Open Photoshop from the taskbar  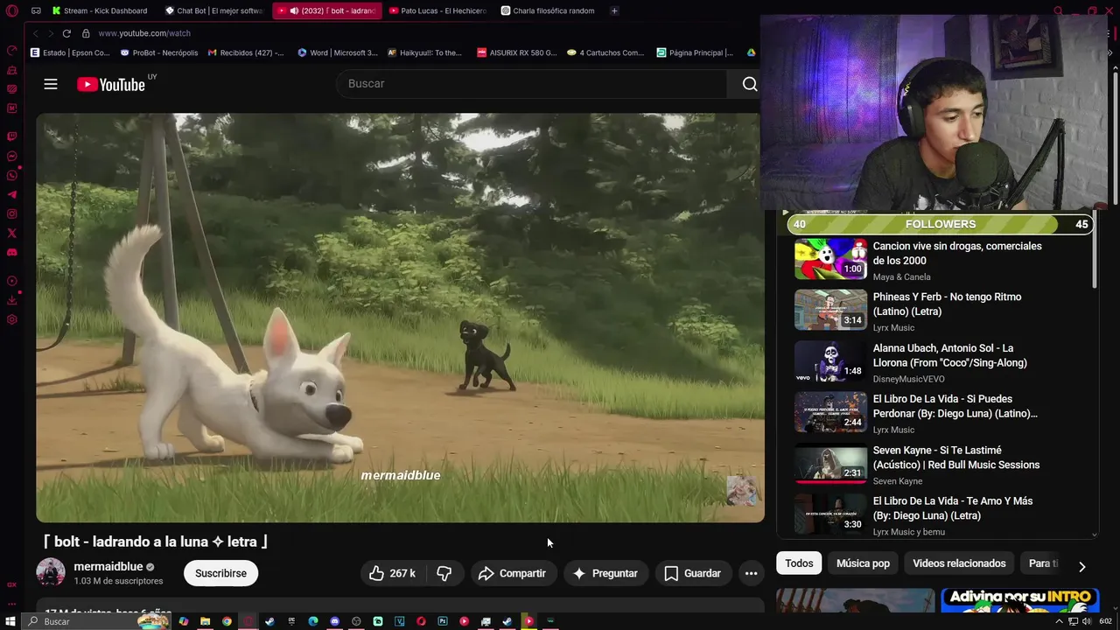point(443,621)
